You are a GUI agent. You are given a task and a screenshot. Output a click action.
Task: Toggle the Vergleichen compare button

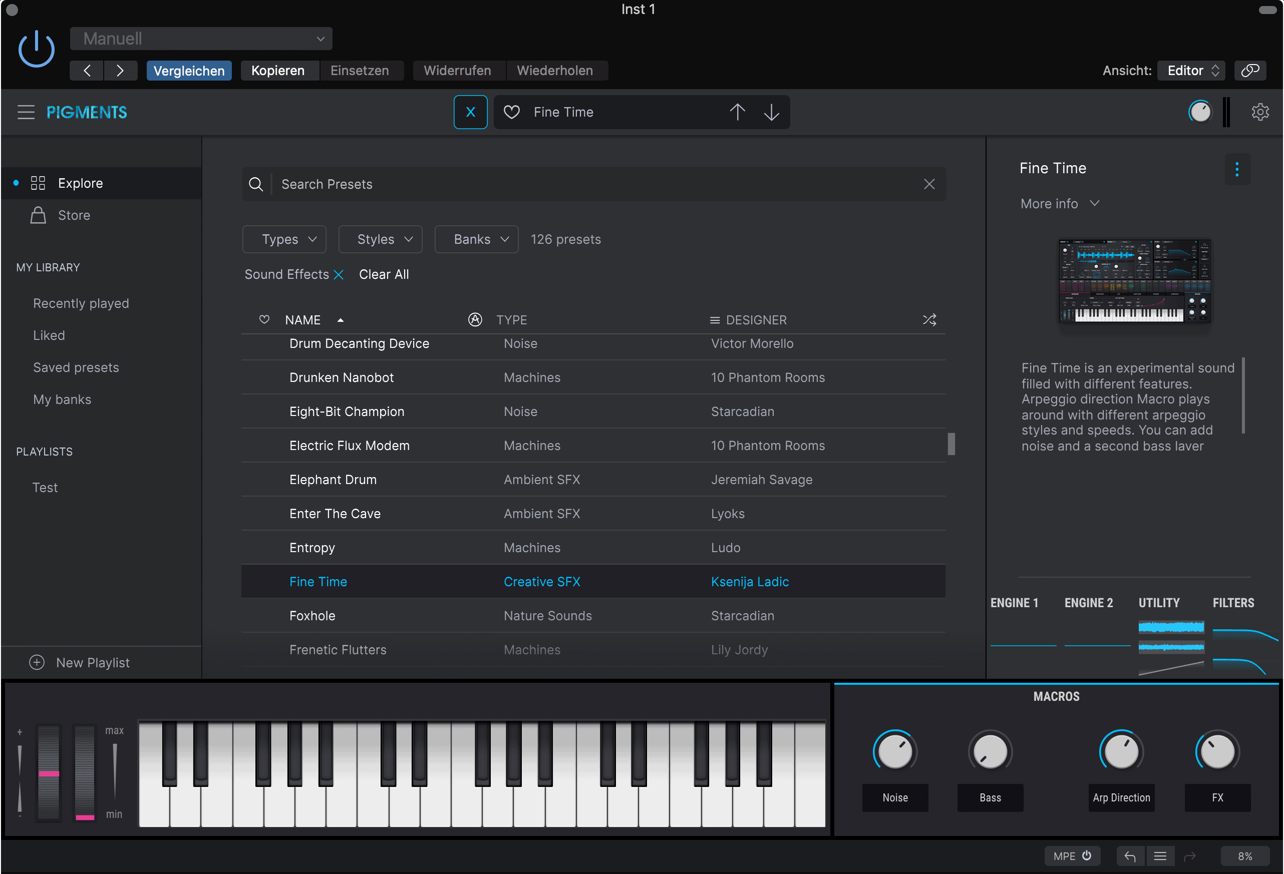(x=189, y=71)
